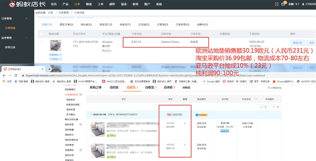Open the 淘宝网 bookmark

click(235, 81)
